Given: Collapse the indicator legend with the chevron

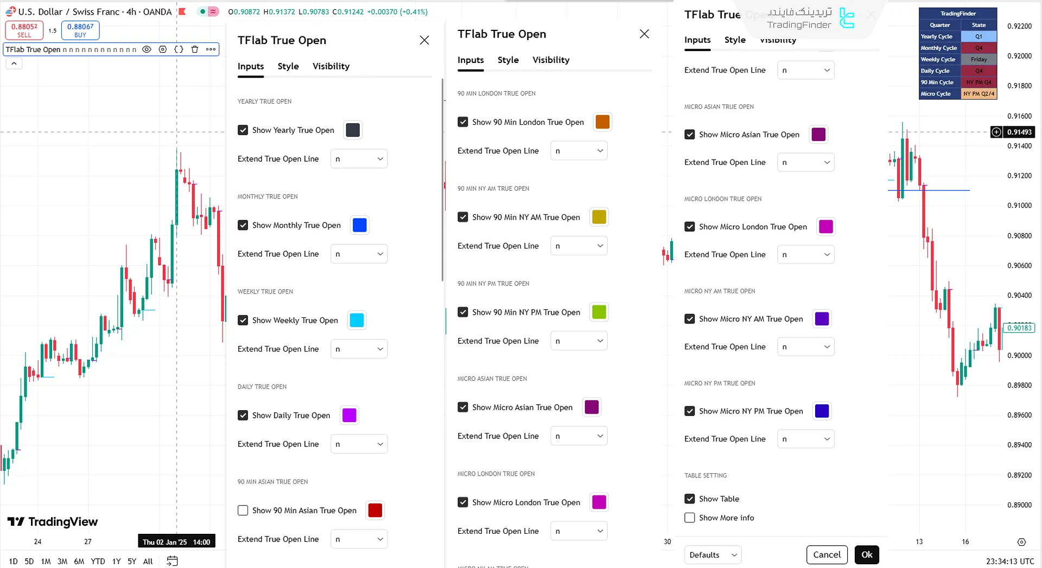Looking at the screenshot, I should point(14,63).
